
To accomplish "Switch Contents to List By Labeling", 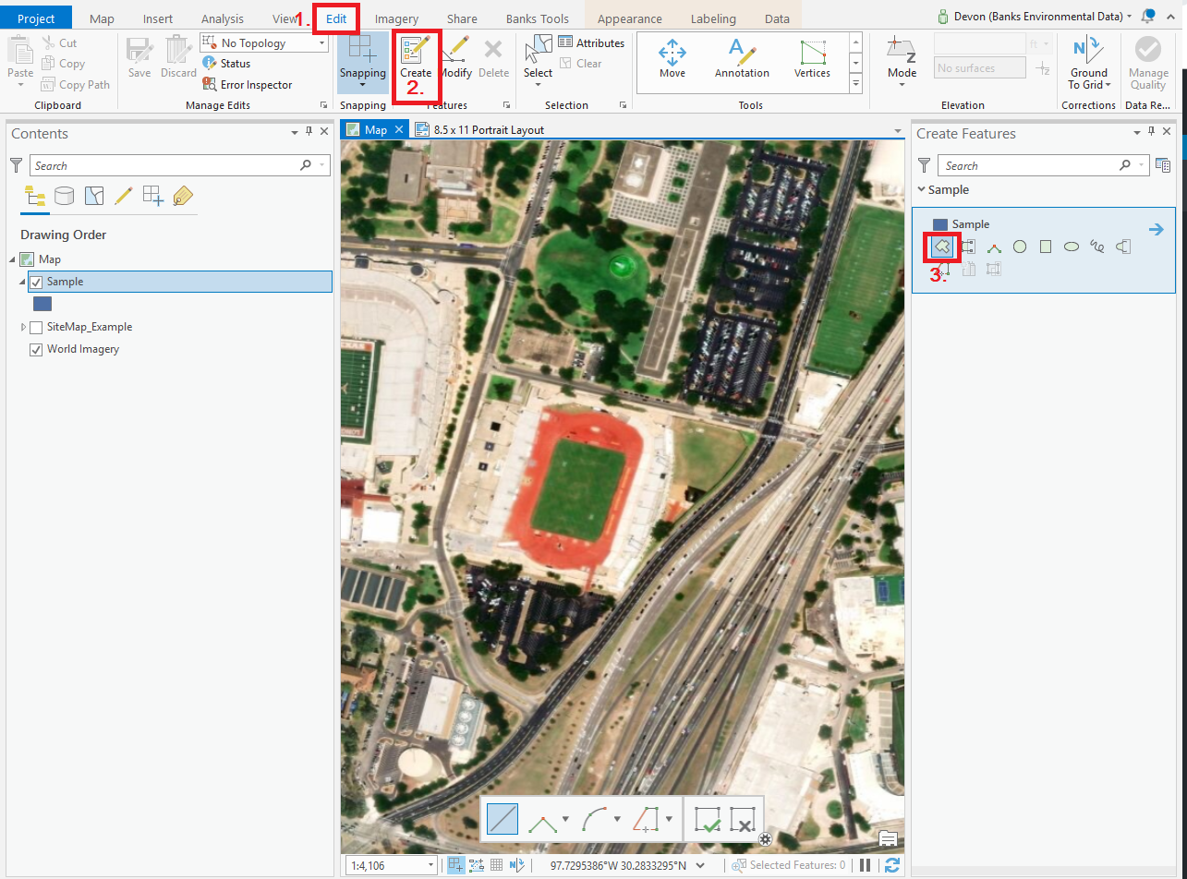I will coord(182,196).
